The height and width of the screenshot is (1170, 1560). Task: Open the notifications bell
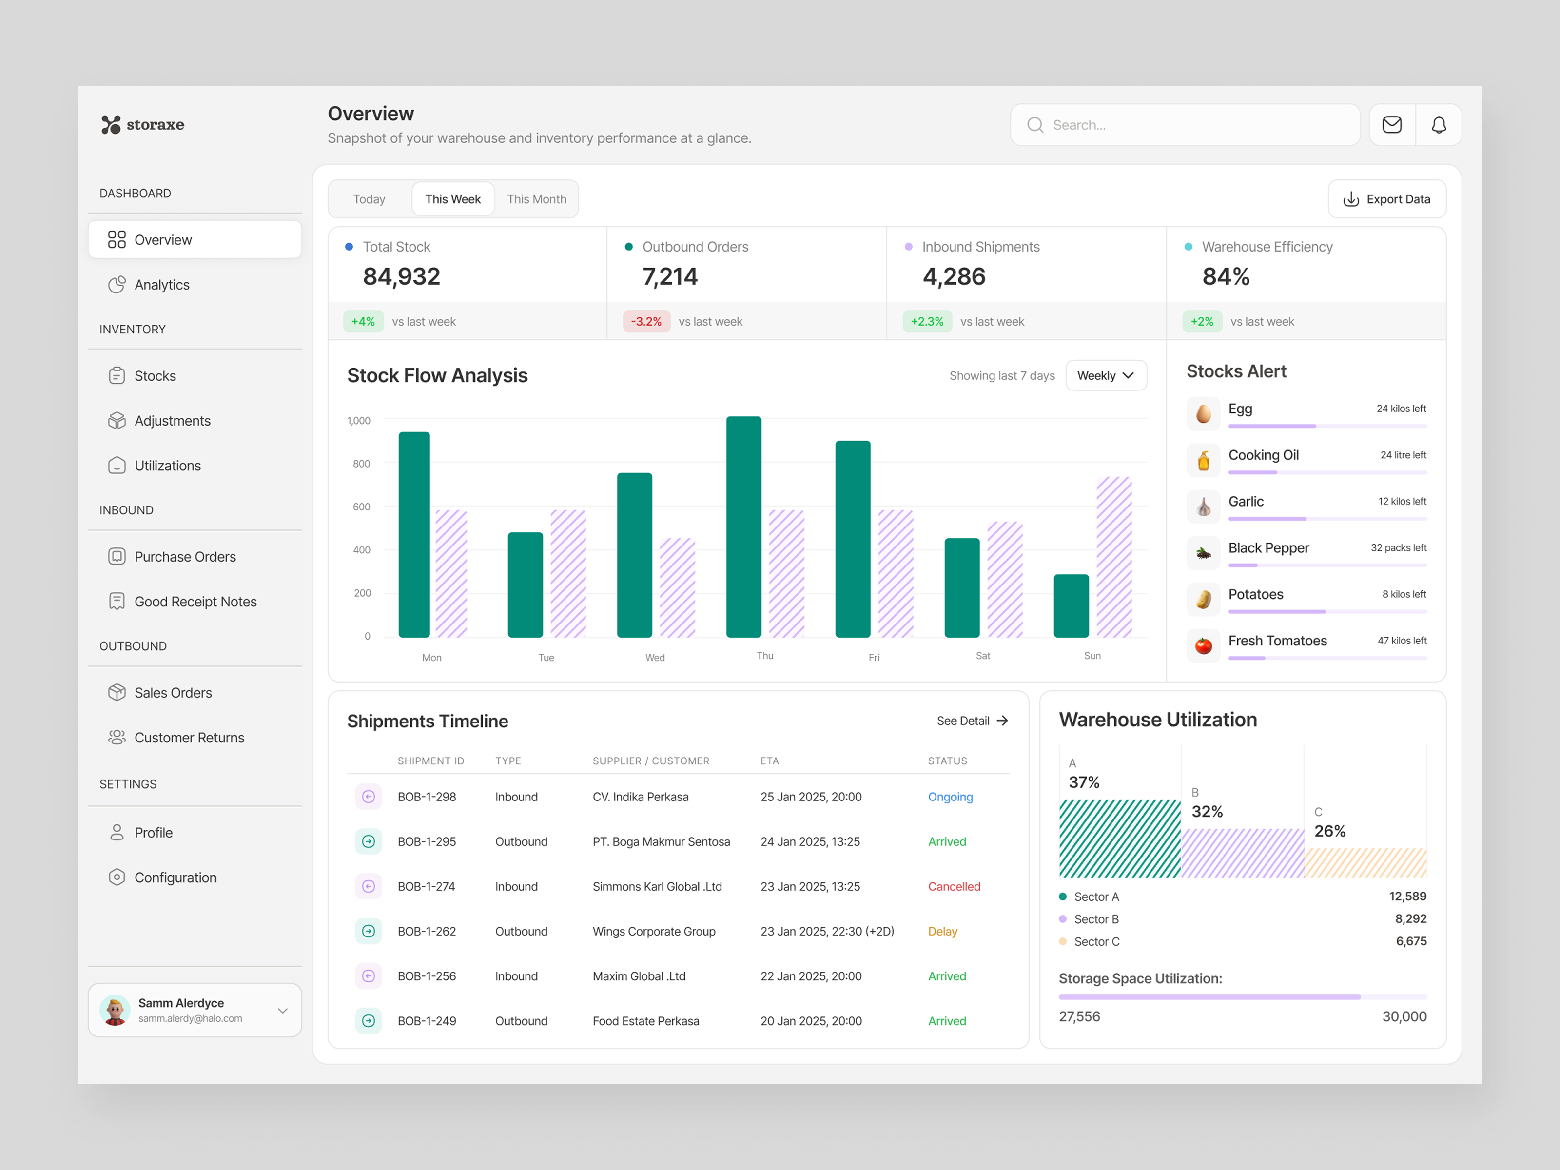pos(1439,124)
